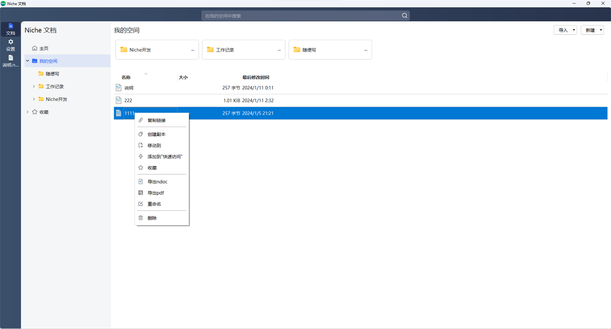Toggle the 名称 column sort order
Image resolution: width=611 pixels, height=329 pixels.
[x=146, y=74]
